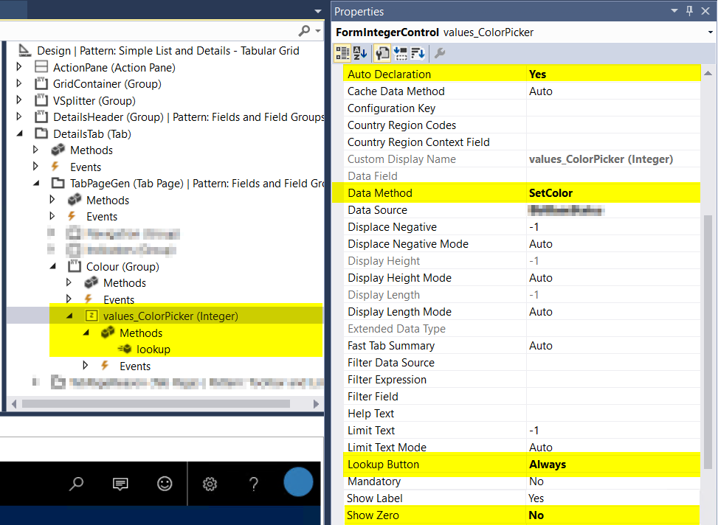Screen dimensions: 718x525
Task: Click the Lookup Button value Always
Action: [614, 464]
